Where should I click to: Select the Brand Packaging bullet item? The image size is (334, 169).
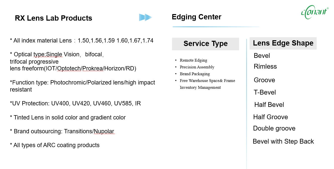coord(195,74)
